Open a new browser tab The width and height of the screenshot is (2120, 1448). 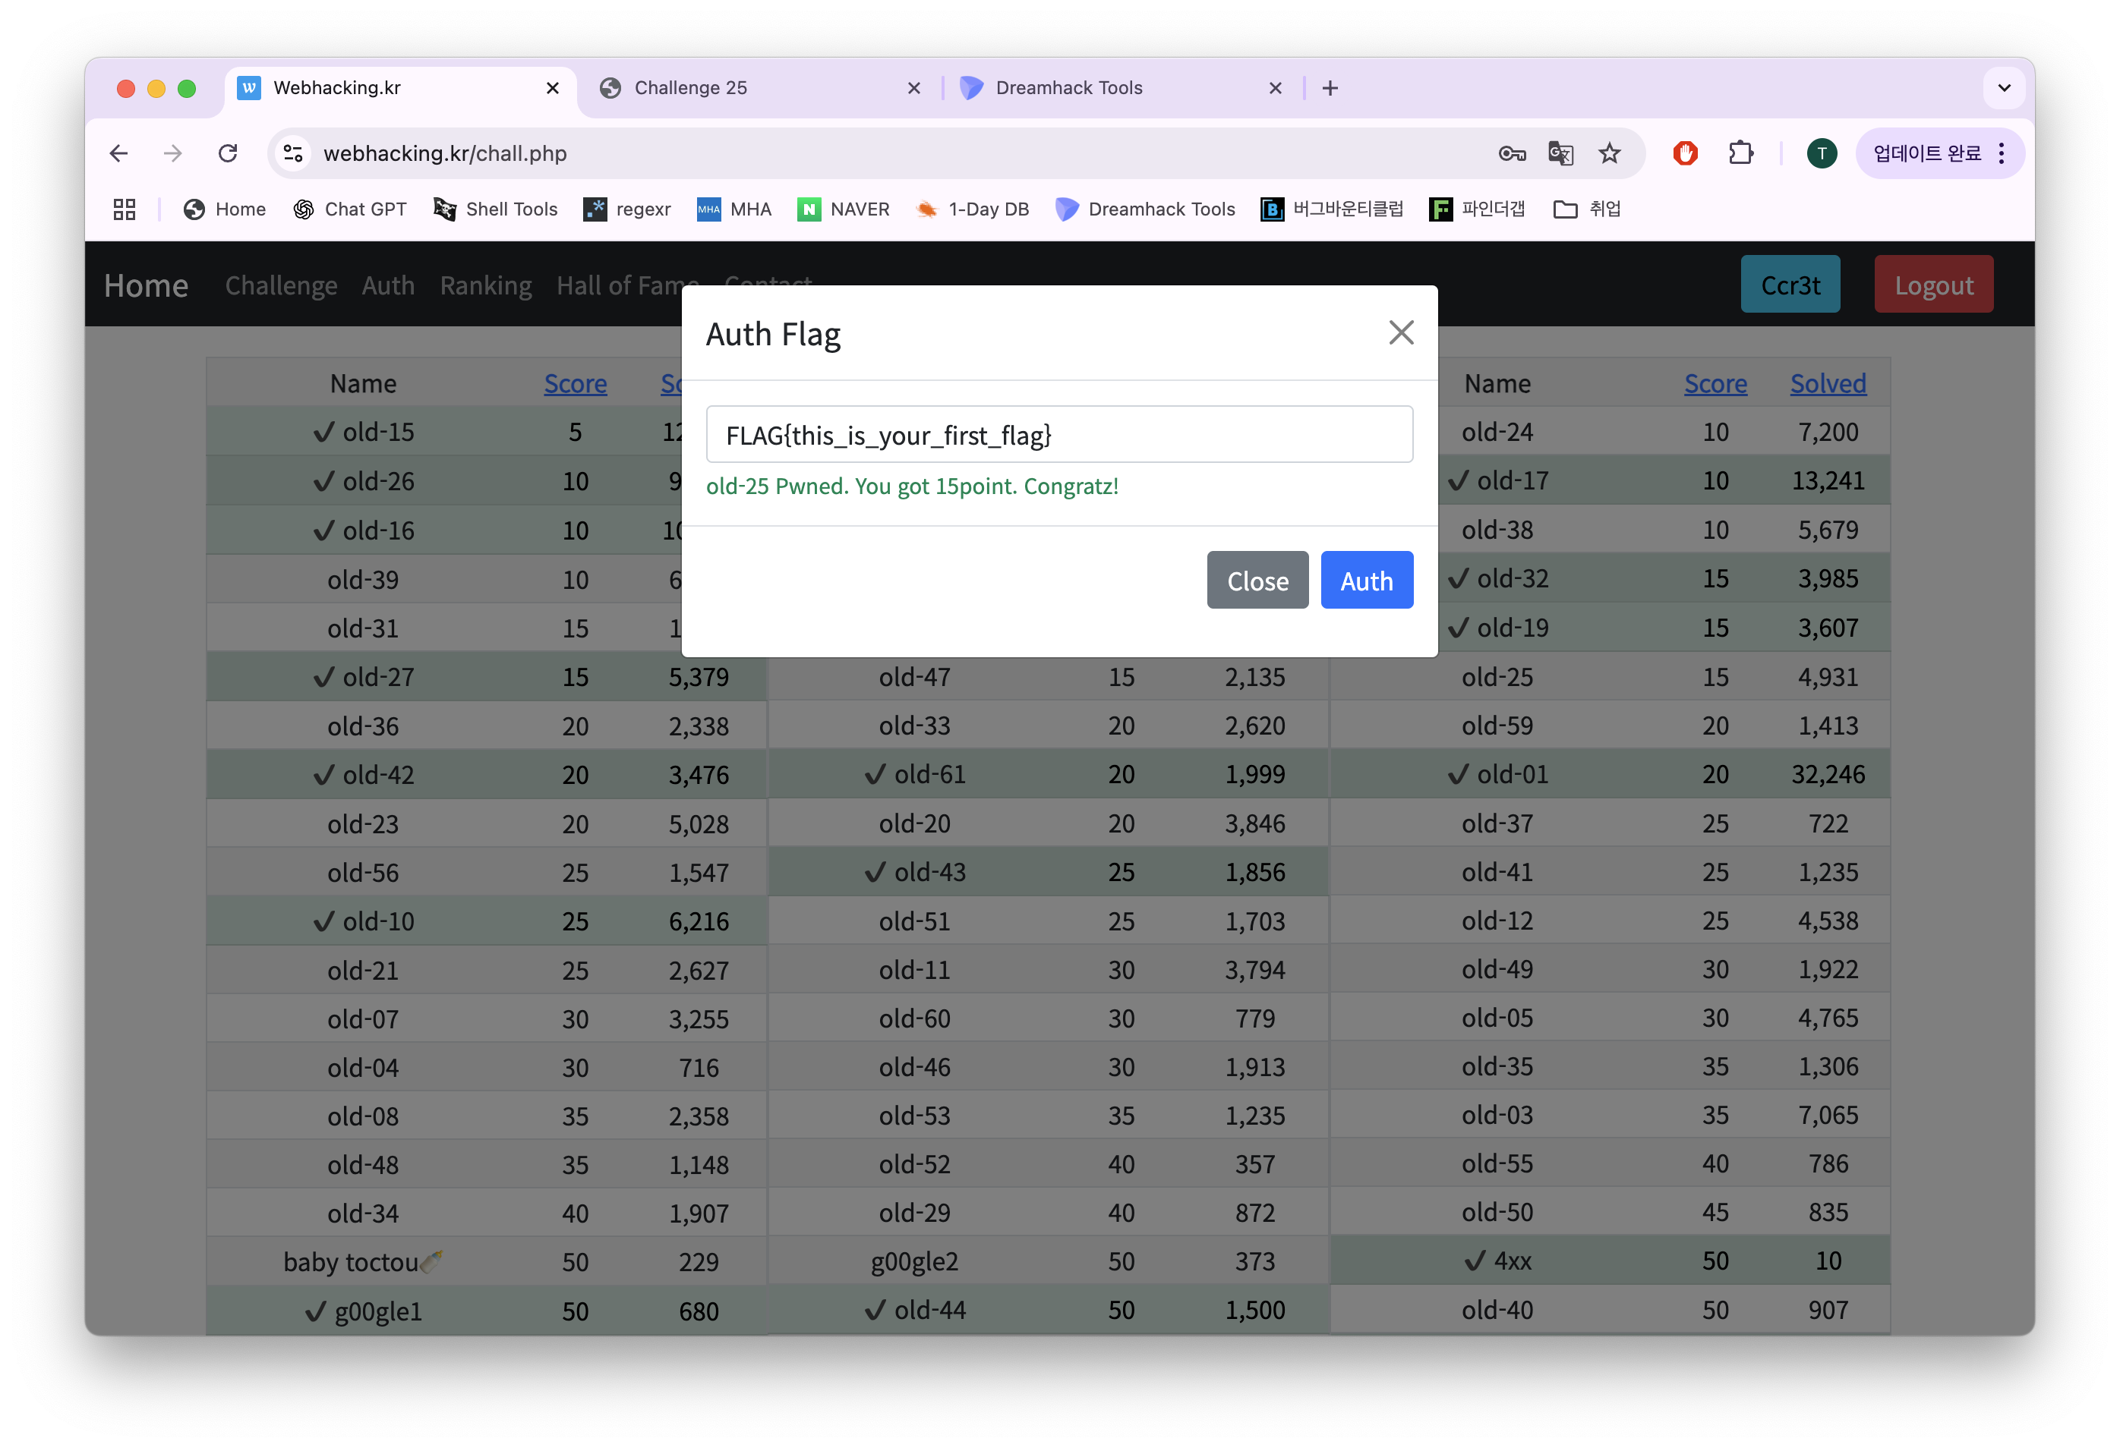1330,89
